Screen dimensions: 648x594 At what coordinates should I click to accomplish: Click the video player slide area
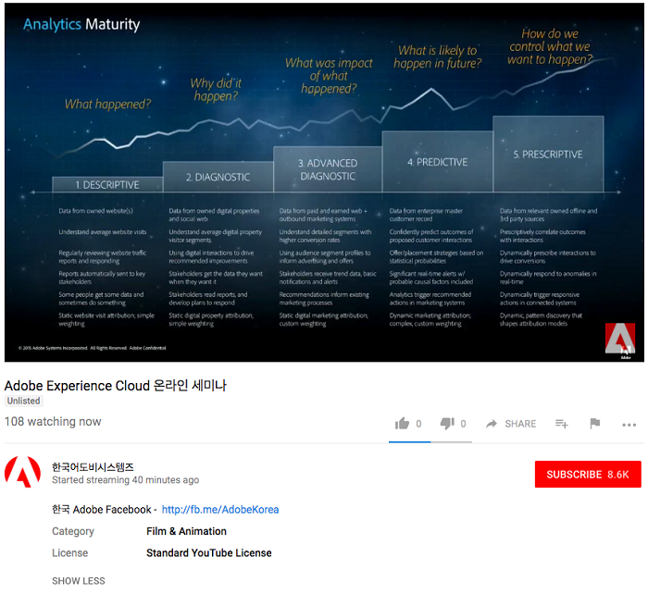pyautogui.click(x=324, y=182)
